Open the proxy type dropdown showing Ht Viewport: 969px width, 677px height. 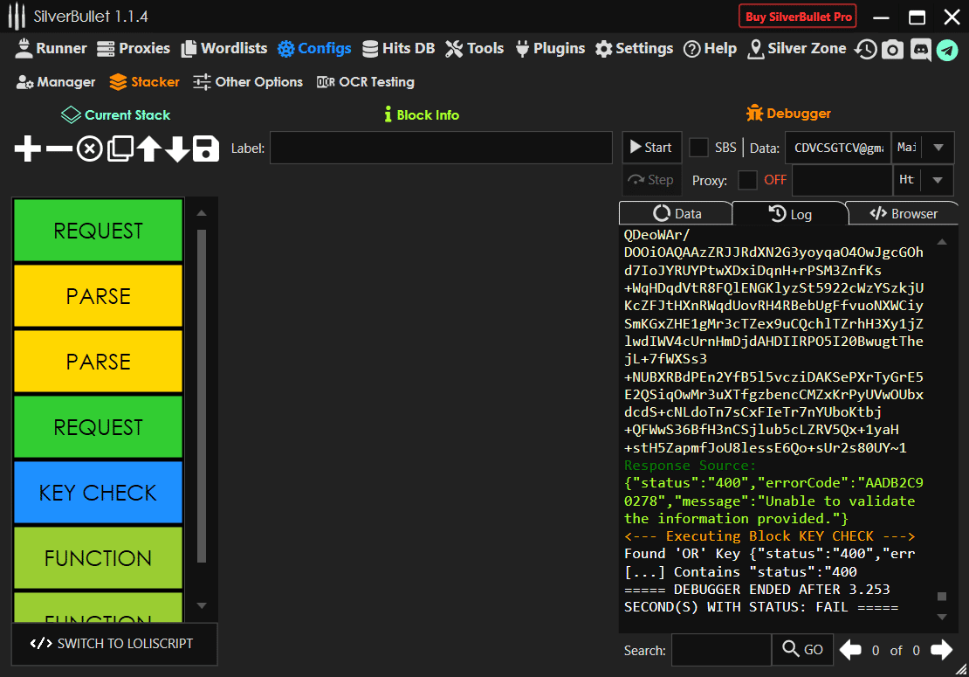tap(938, 180)
